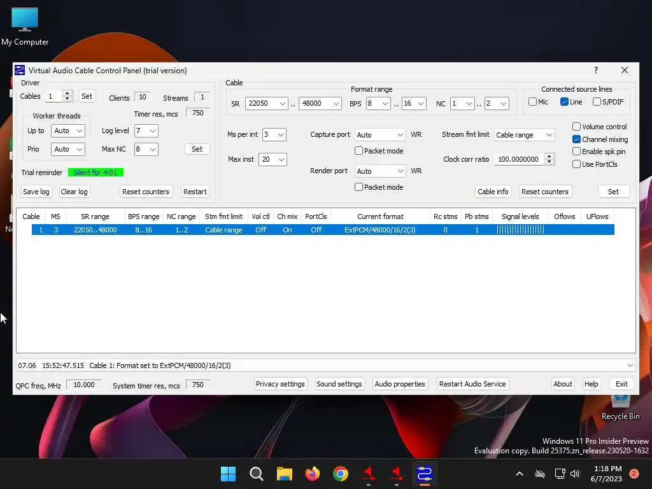Enable Packet mode under Capture port
The image size is (652, 489).
tap(359, 150)
